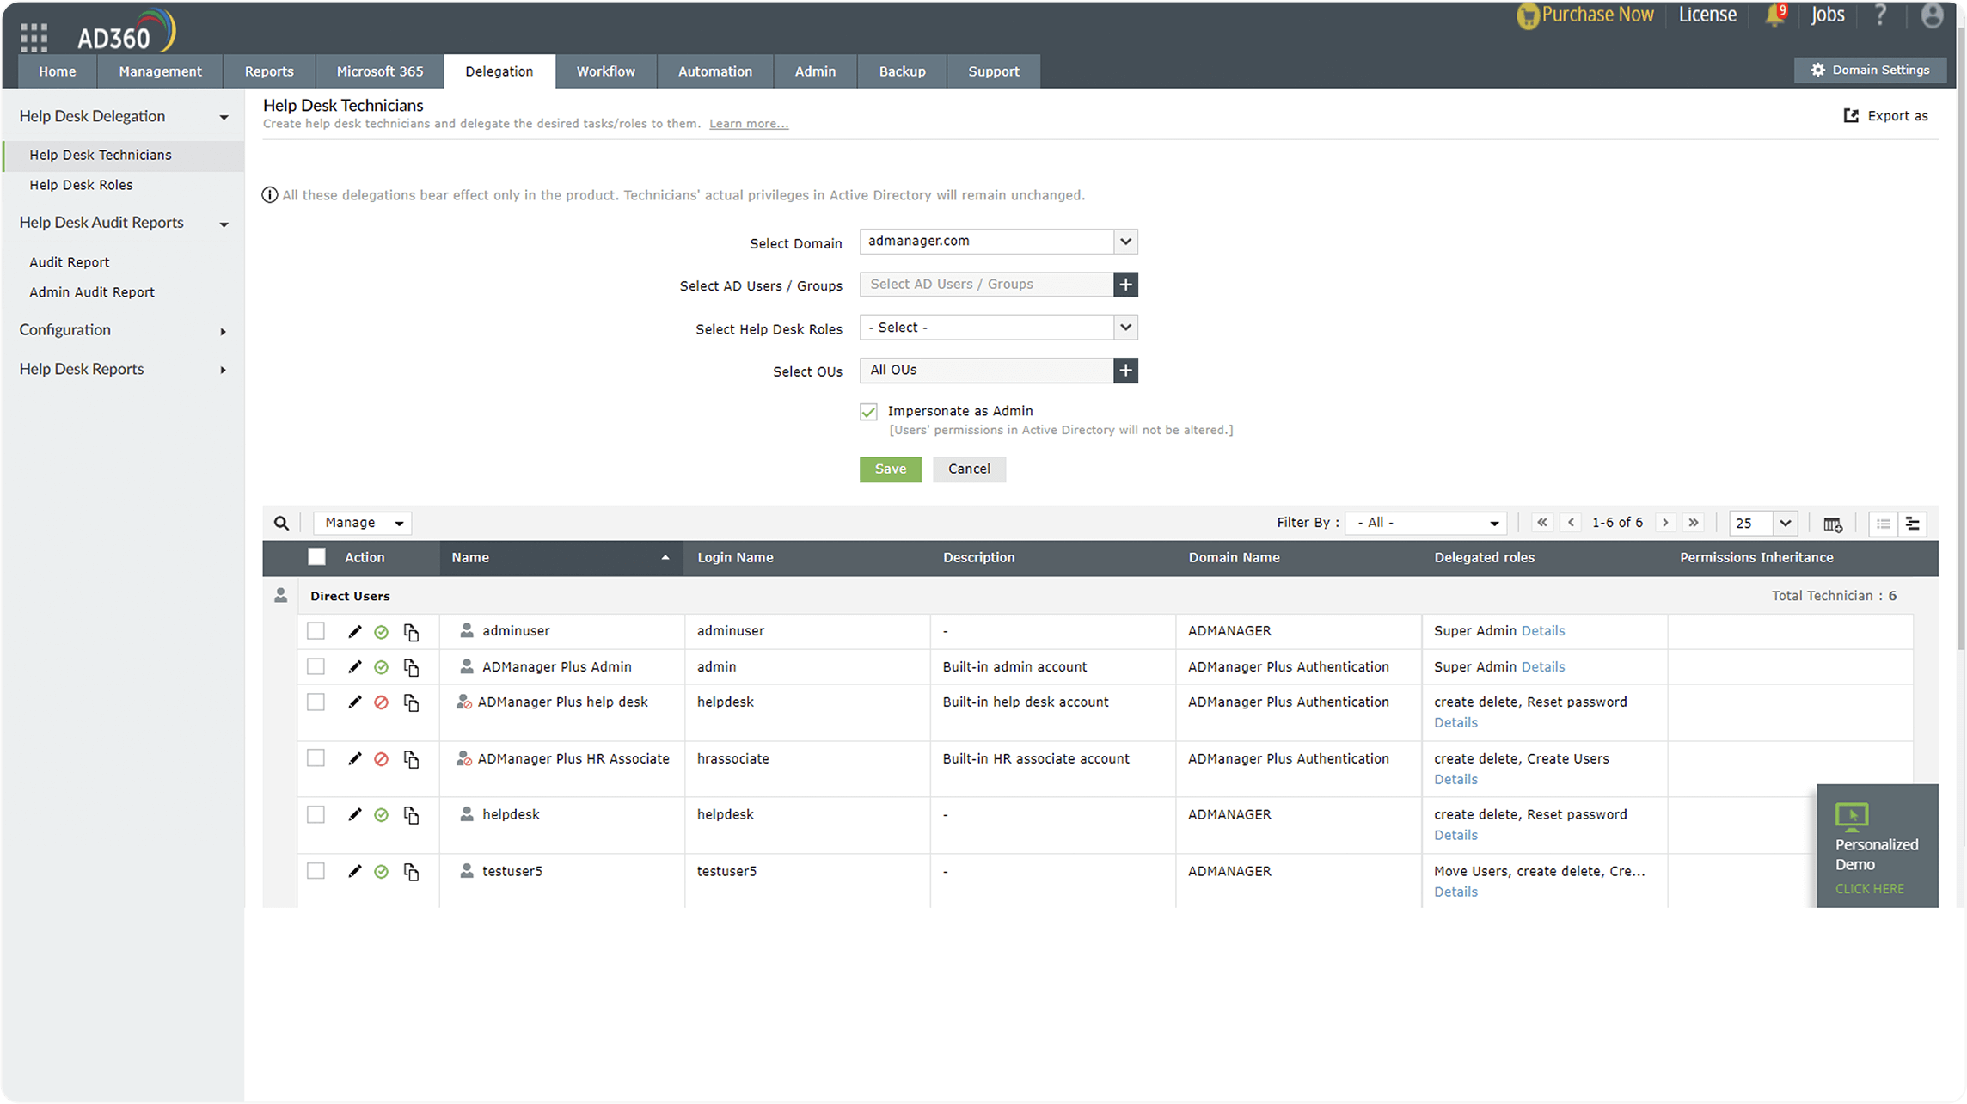Click the Select AD Users / Groups field
This screenshot has height=1104, width=1967.
(986, 285)
